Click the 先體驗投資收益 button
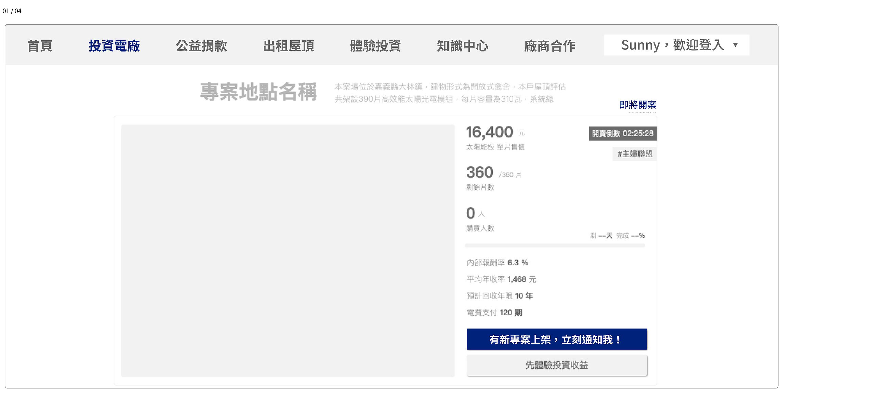The width and height of the screenshot is (874, 410). click(x=557, y=365)
